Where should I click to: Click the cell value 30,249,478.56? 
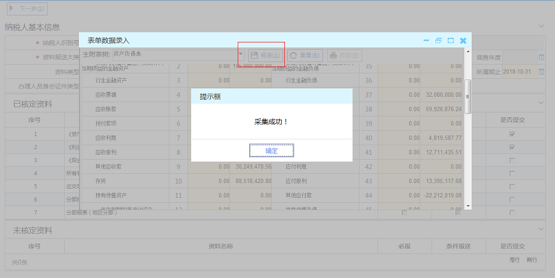pos(253,166)
